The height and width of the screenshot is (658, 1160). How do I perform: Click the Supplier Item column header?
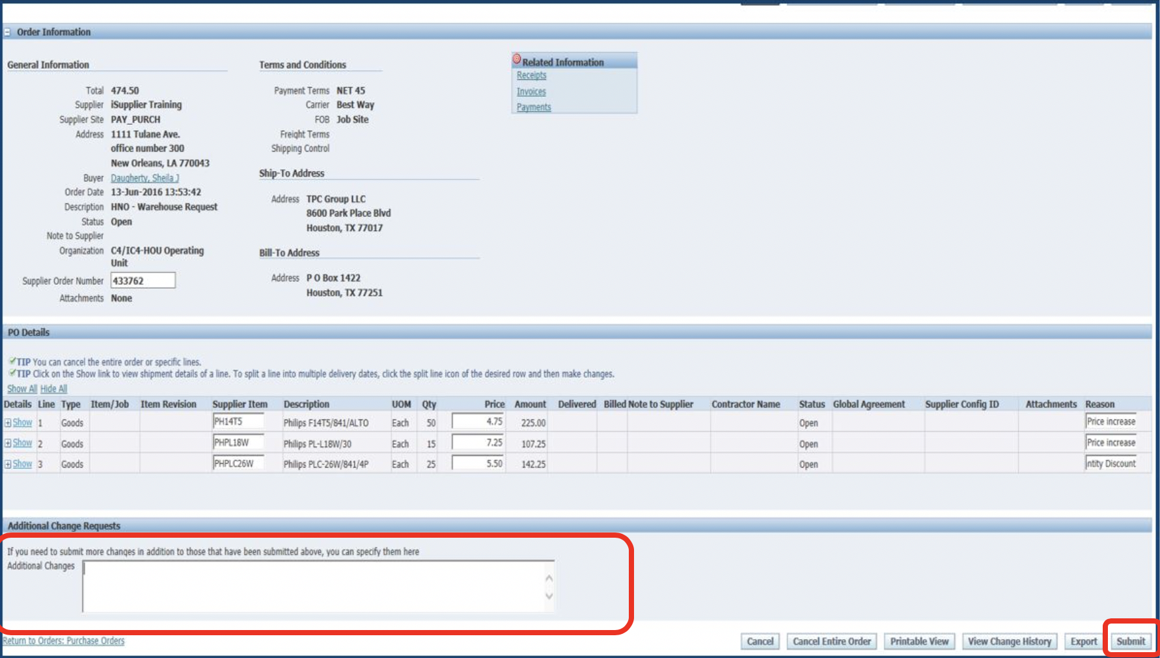tap(240, 404)
